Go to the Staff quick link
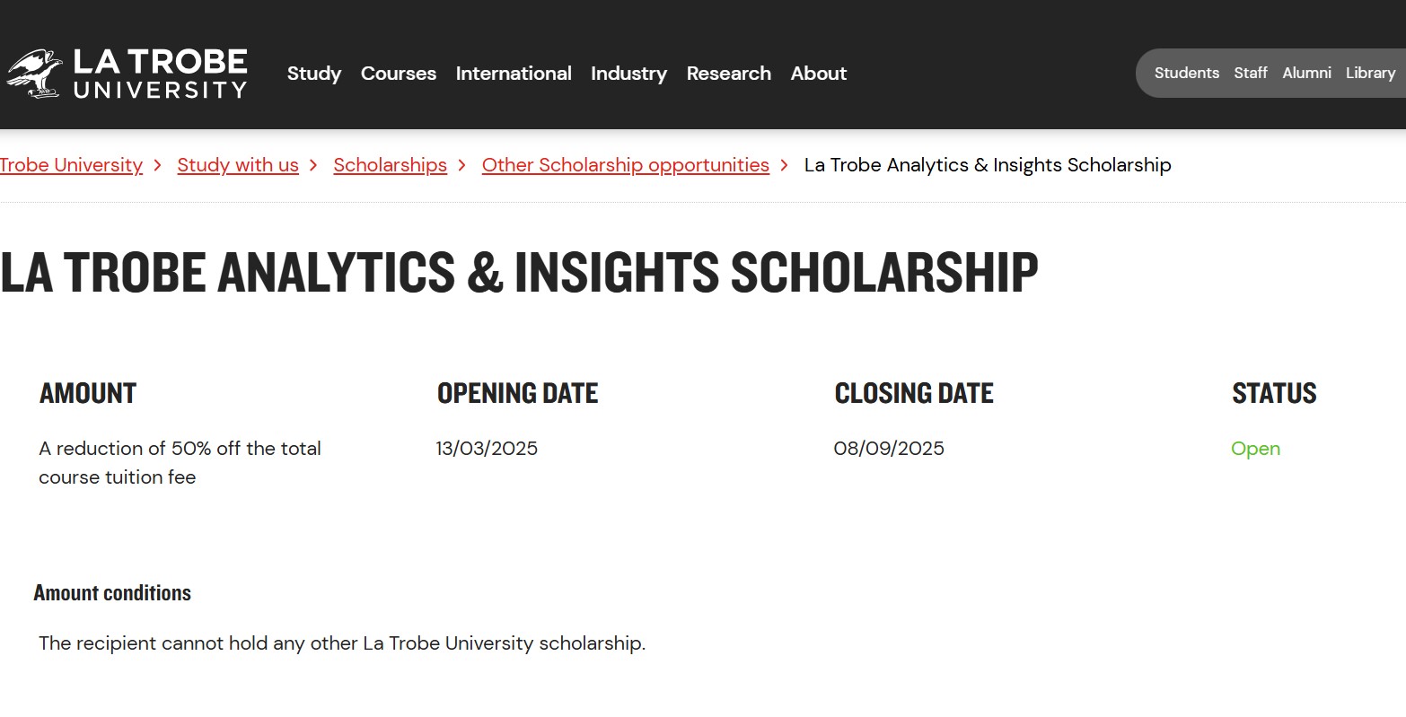The height and width of the screenshot is (717, 1406). point(1251,73)
